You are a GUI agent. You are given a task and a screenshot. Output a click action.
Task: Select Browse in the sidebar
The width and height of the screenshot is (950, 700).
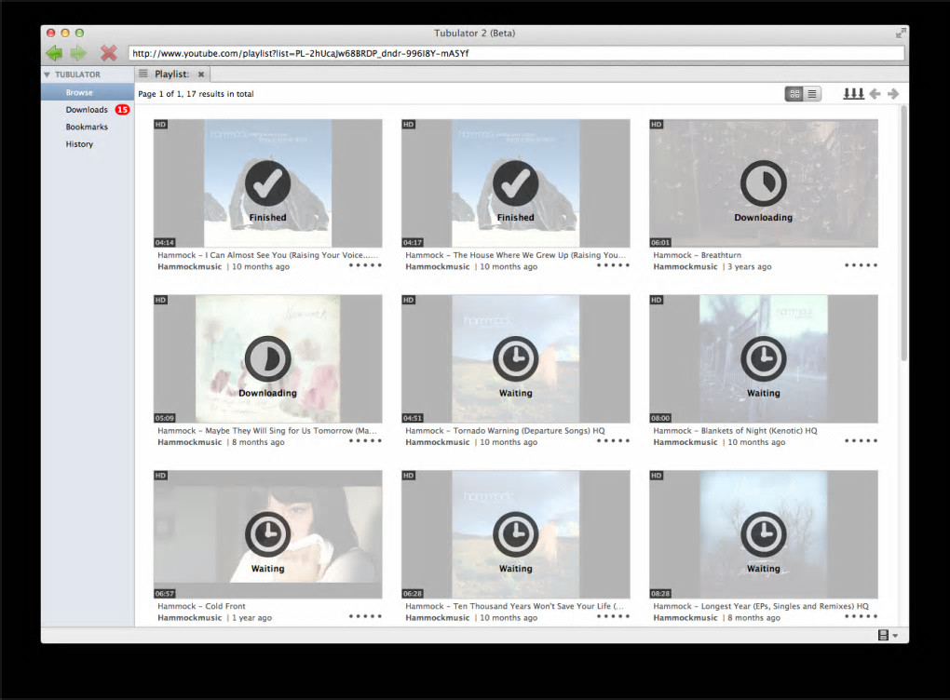coord(88,92)
